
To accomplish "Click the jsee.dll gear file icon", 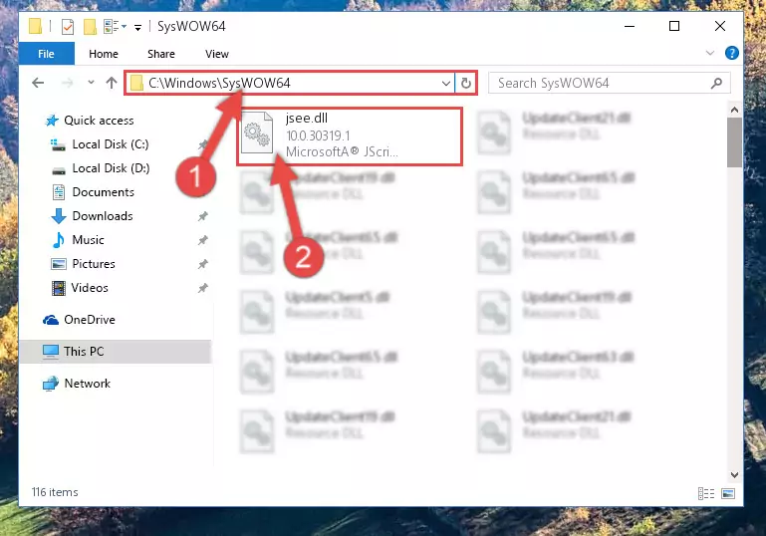I will (257, 133).
